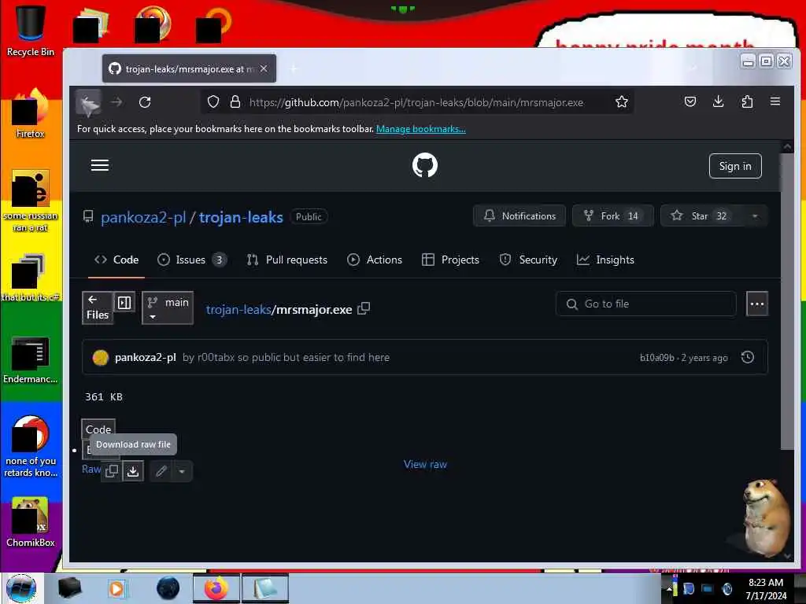This screenshot has height=604, width=806.
Task: Open commit message 'by r00tabx so public'
Action: coord(286,357)
